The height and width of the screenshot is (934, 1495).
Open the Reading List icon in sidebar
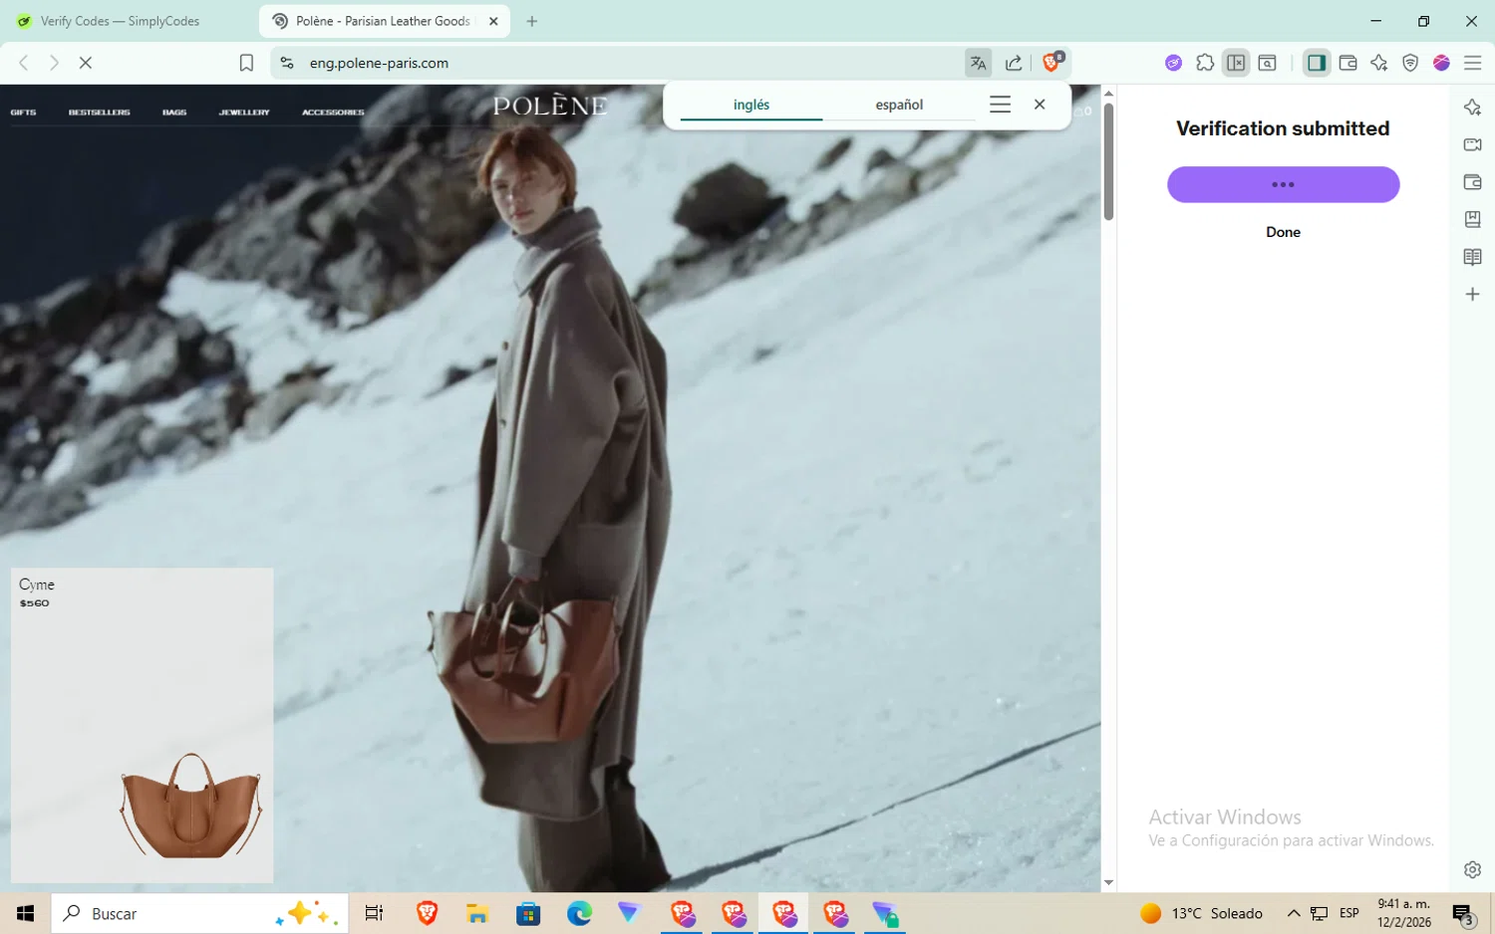pyautogui.click(x=1472, y=257)
